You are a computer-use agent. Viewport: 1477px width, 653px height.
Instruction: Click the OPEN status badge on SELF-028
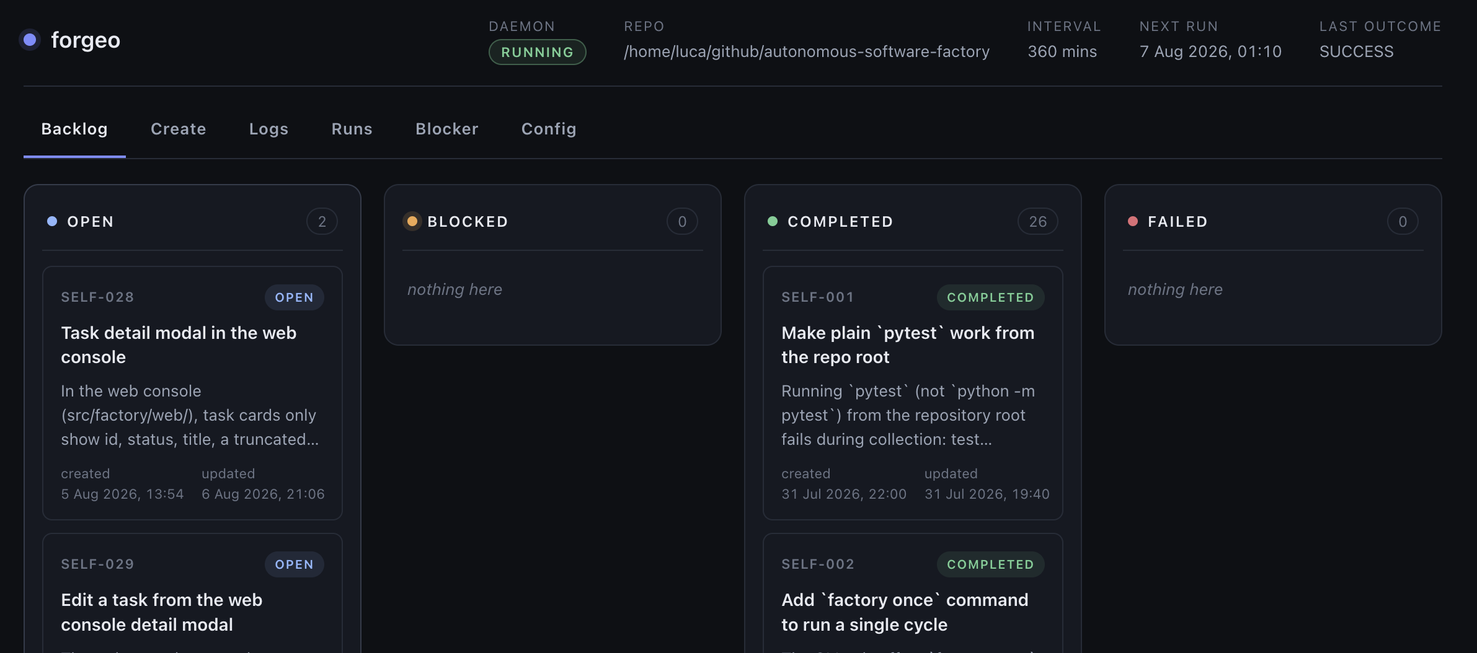point(295,297)
